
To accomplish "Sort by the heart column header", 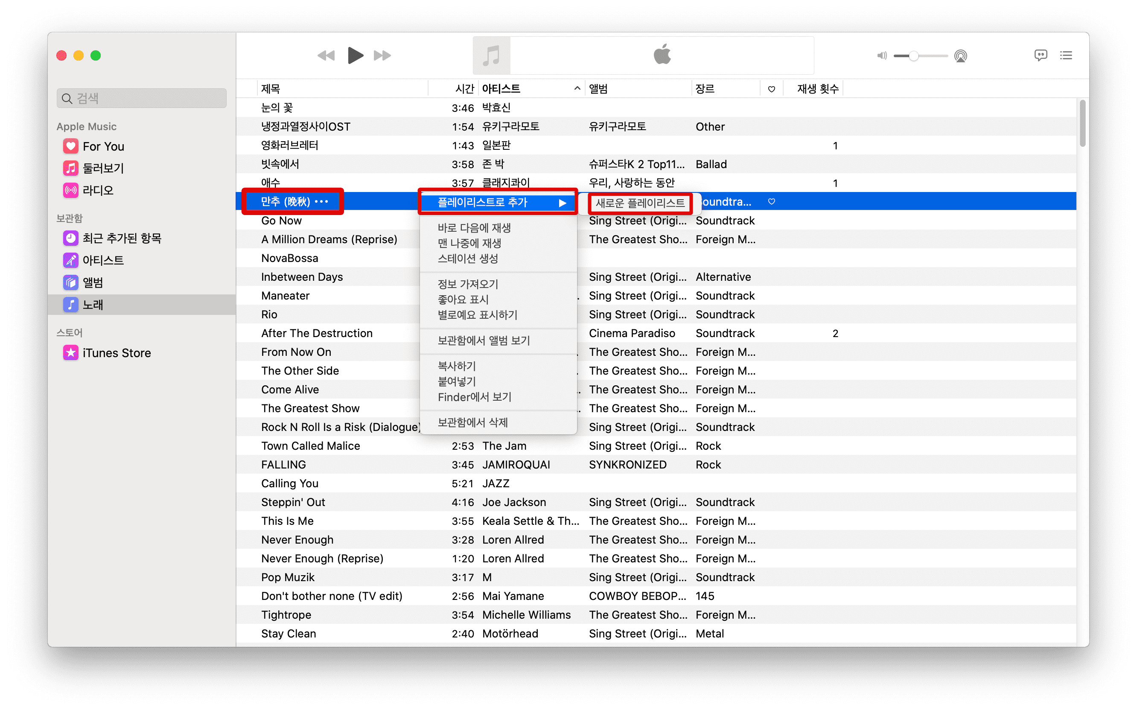I will [x=771, y=89].
